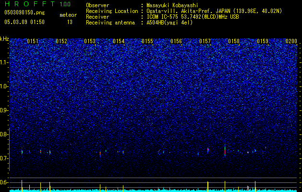Click the meteor count label
The image size is (302, 192).
68,15
